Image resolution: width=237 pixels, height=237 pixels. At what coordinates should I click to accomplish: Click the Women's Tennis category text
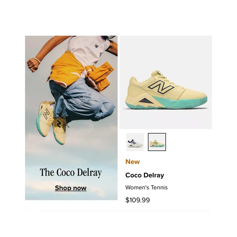[x=147, y=187]
